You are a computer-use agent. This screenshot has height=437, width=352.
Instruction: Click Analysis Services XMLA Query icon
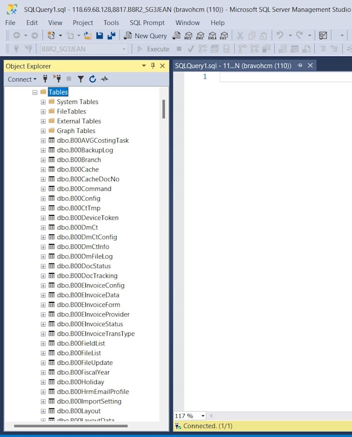click(x=212, y=36)
